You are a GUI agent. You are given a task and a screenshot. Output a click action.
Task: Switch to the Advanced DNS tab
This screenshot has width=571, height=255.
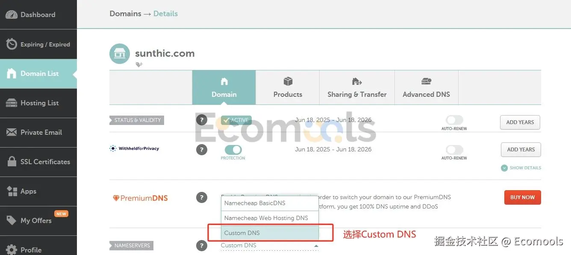click(x=426, y=87)
